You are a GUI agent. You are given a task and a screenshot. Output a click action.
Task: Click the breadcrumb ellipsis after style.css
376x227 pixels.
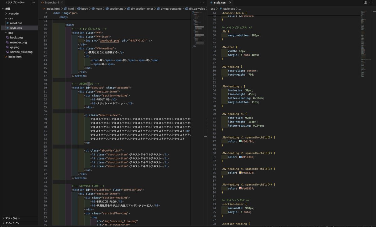(x=240, y=9)
